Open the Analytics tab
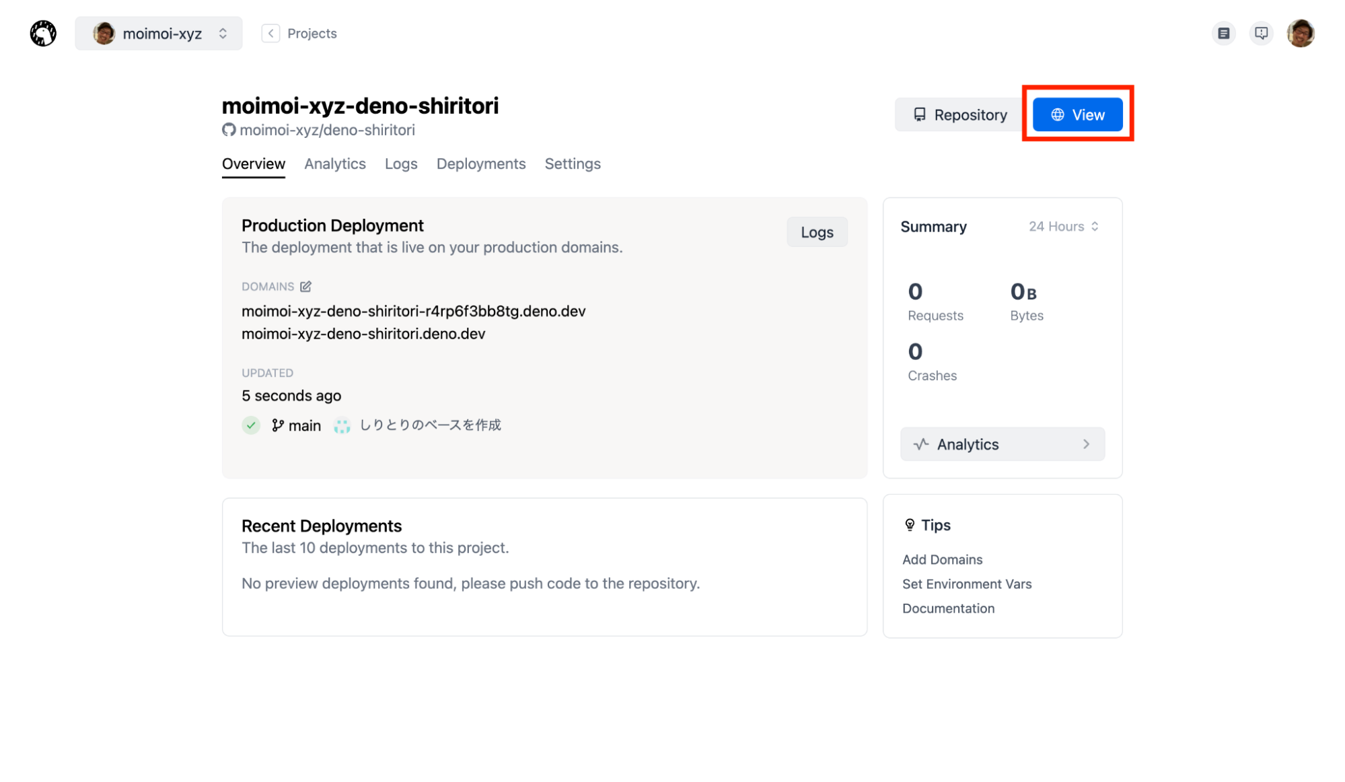 (x=334, y=164)
